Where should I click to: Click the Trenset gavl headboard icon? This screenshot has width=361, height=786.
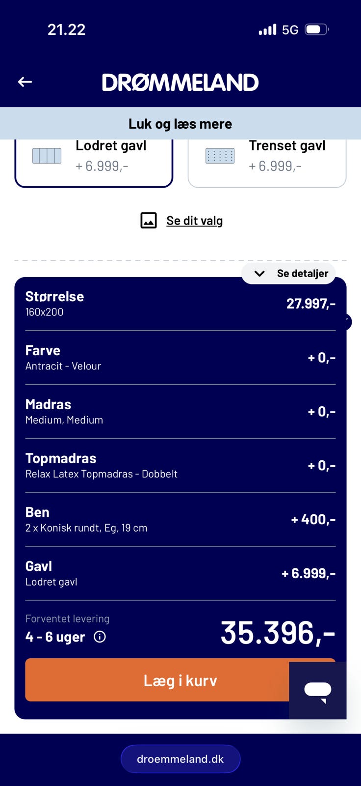point(220,156)
